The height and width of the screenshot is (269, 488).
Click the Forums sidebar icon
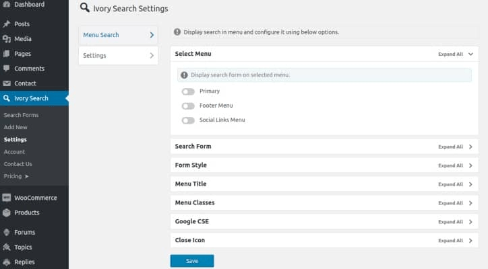click(6, 232)
